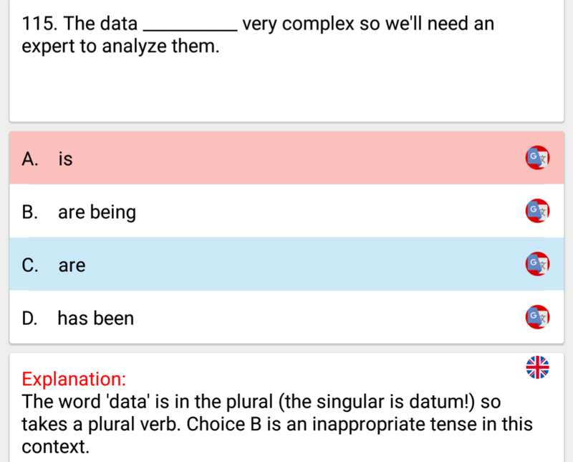Image resolution: width=573 pixels, height=462 pixels.
Task: Tap the question sentence 'The data ... very complex'
Action: click(x=258, y=35)
